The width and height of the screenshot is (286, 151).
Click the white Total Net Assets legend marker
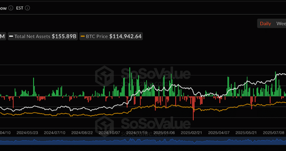(11, 36)
